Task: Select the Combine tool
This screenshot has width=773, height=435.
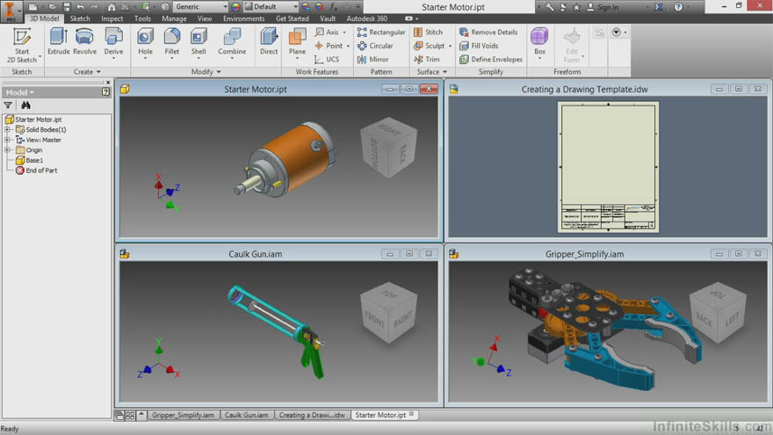Action: tap(232, 41)
